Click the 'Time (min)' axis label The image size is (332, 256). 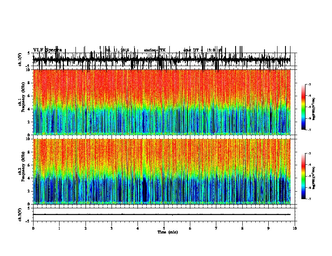(x=168, y=232)
